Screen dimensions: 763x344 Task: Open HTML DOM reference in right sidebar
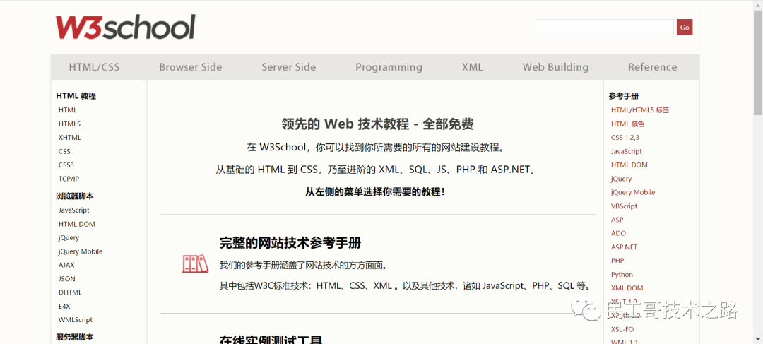pos(629,165)
